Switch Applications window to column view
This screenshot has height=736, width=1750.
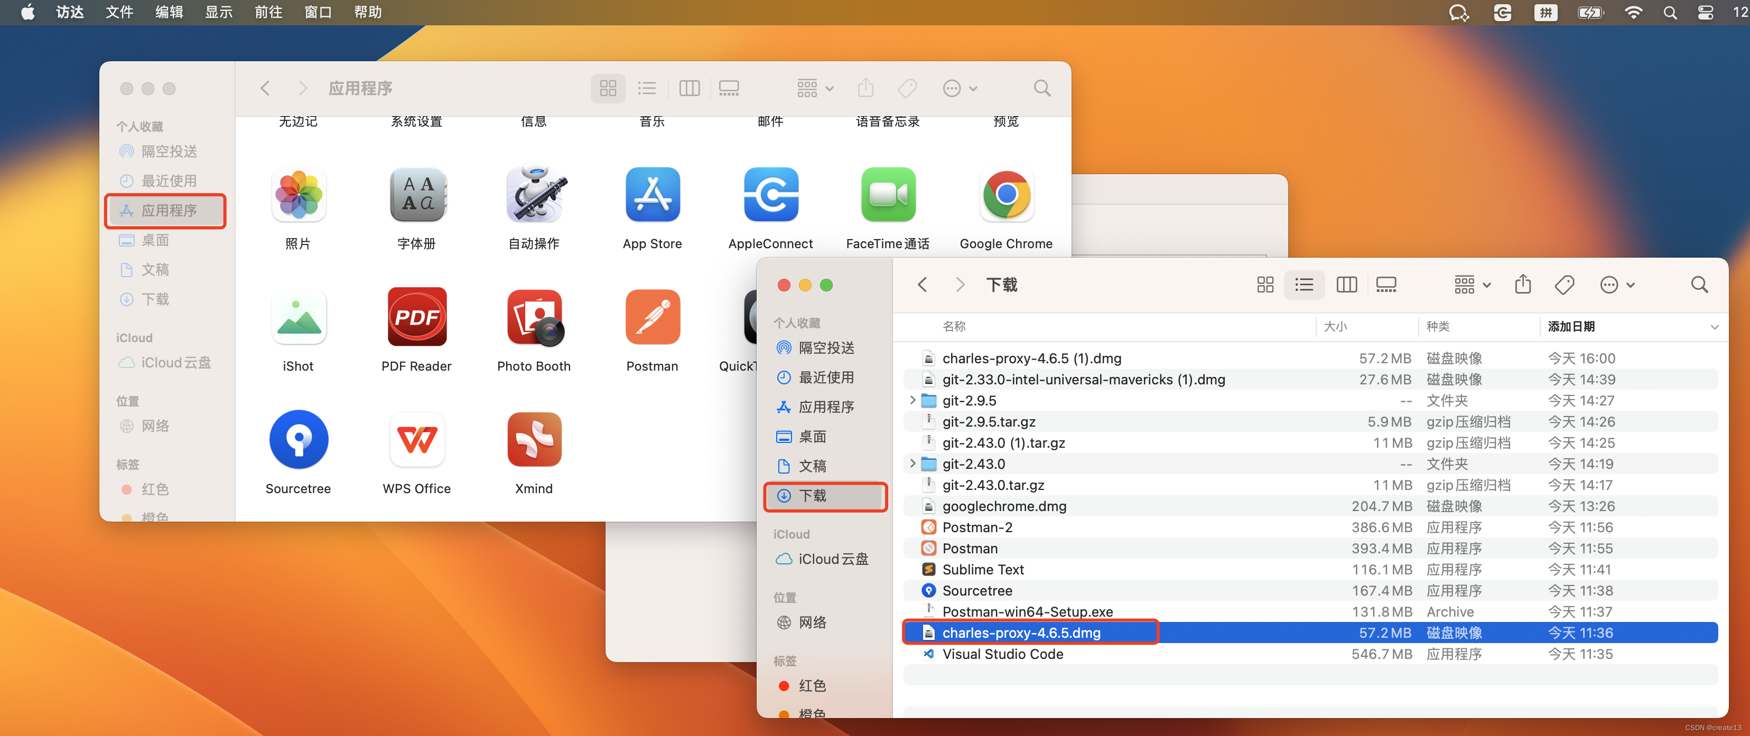(689, 88)
